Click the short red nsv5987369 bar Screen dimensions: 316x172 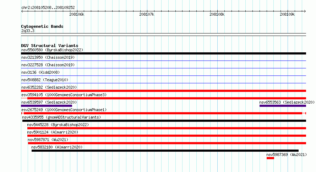pyautogui.click(x=270, y=158)
